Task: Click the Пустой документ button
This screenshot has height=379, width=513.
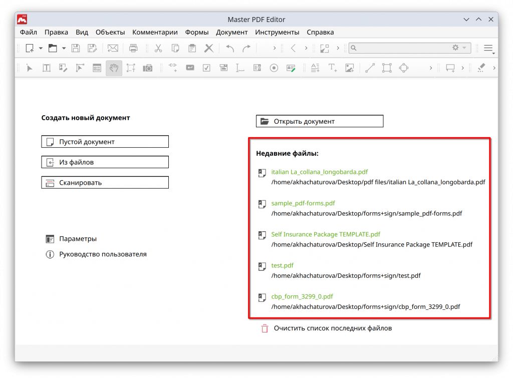Action: tap(105, 142)
